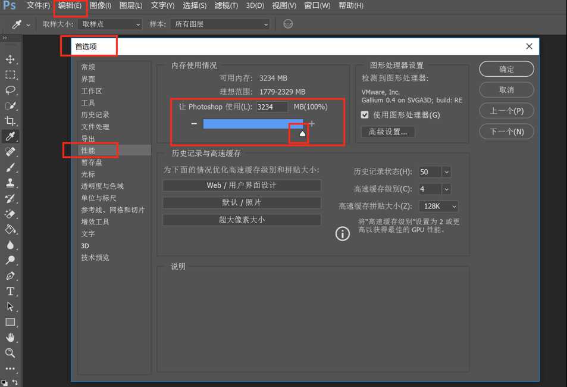
Task: Open the 样本 所有图层 dropdown
Action: point(220,24)
